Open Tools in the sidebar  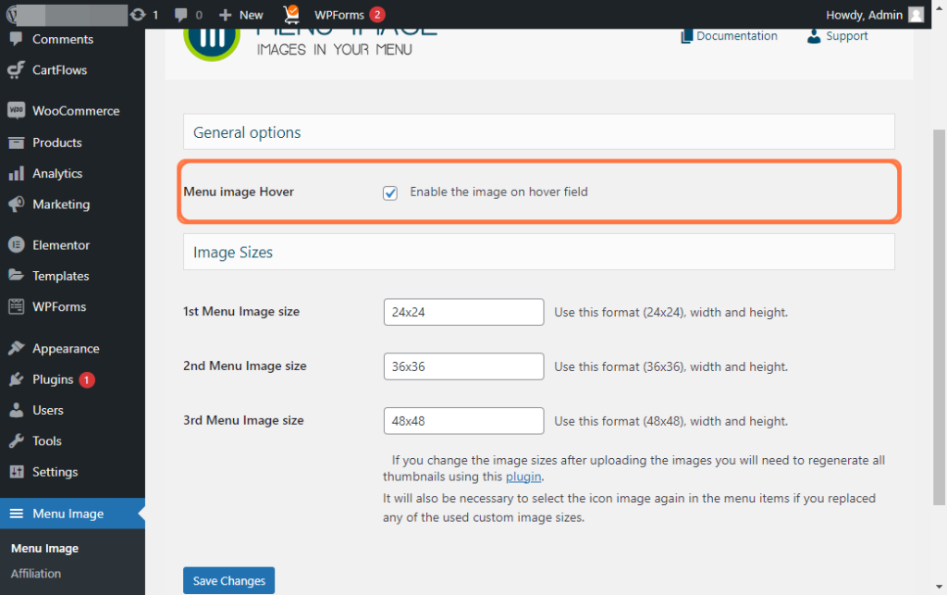(x=47, y=441)
